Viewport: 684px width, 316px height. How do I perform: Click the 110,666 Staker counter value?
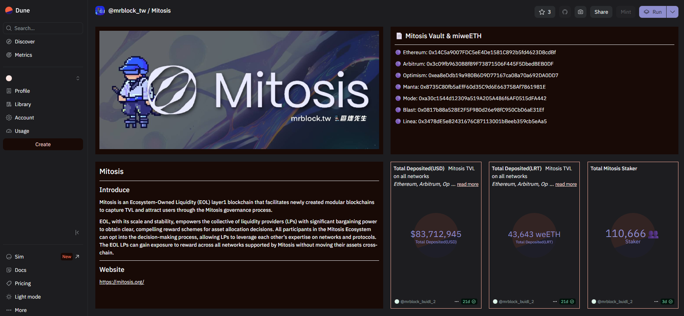(x=626, y=233)
